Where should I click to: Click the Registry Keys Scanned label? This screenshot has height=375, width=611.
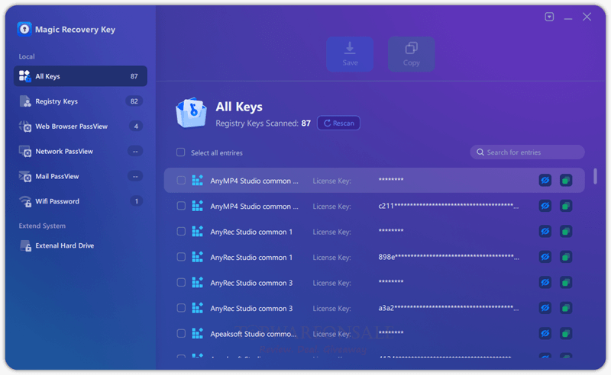[x=257, y=123]
